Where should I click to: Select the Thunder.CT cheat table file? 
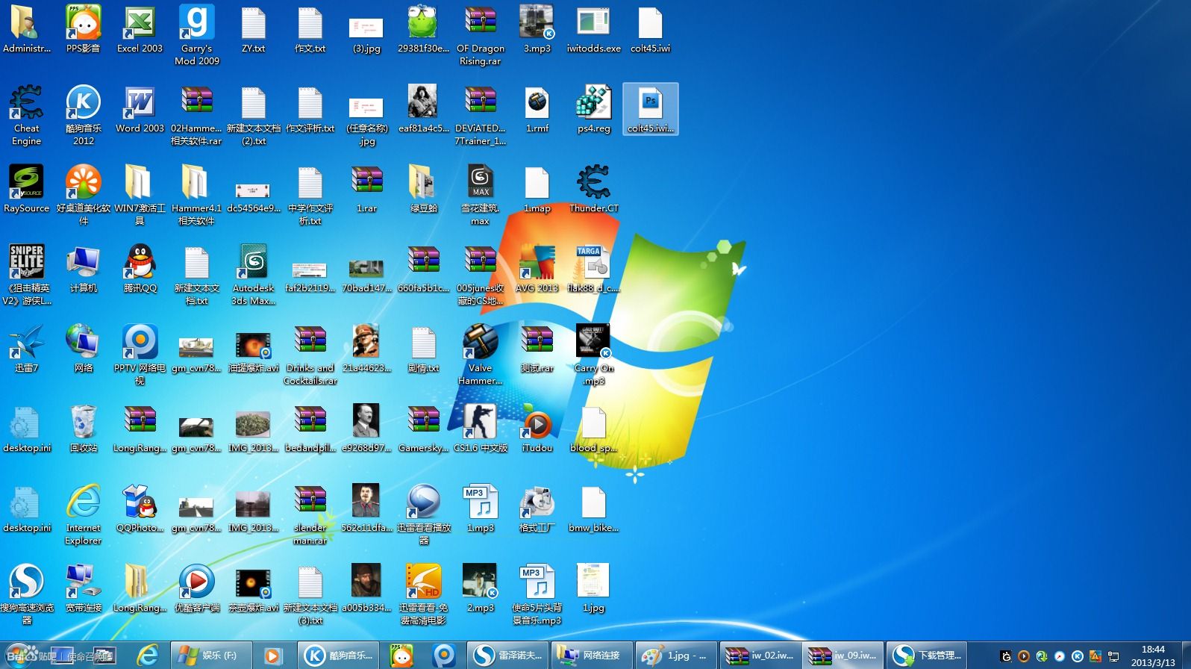tap(593, 190)
